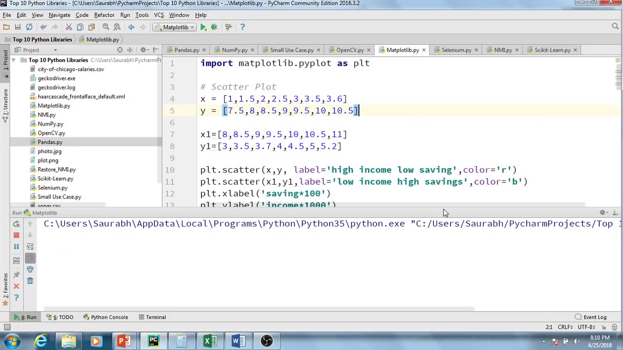This screenshot has height=350, width=623.
Task: Open the Event Log
Action: coord(590,317)
